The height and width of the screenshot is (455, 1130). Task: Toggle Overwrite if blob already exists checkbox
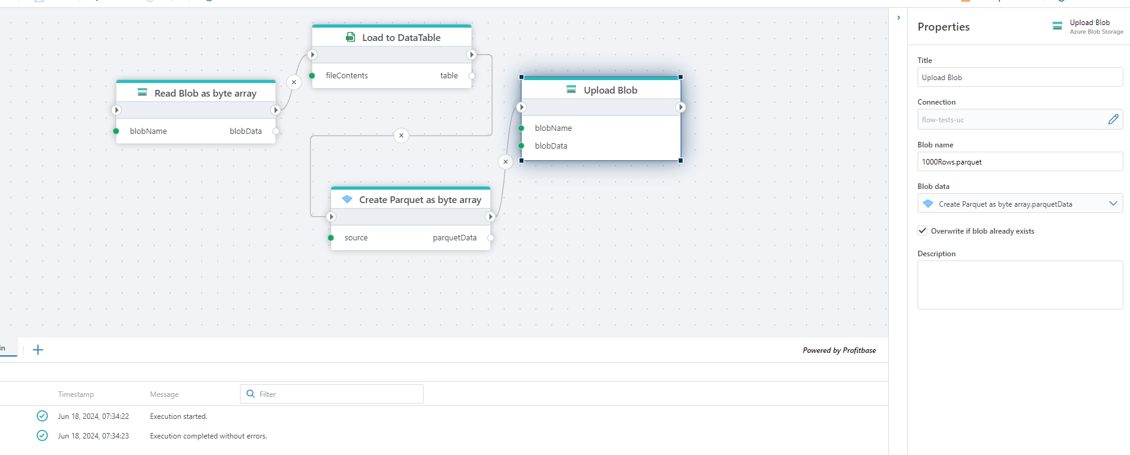click(922, 231)
